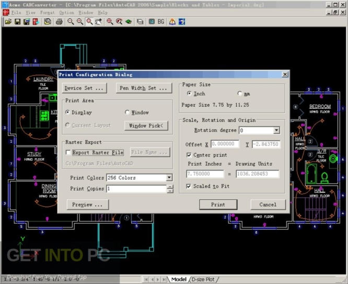Switch to the D-size Plot tab
This screenshot has height=284, width=348.
tap(203, 279)
